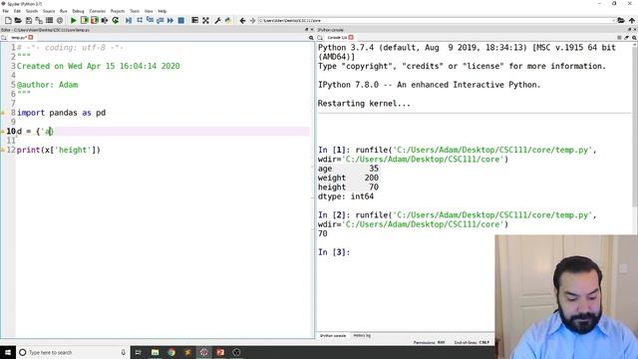Close the temp.py editor tab
This screenshot has width=638, height=359.
coord(31,38)
